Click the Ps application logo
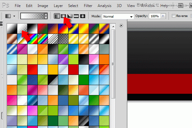The width and height of the screenshot is (192, 128). click(6, 5)
